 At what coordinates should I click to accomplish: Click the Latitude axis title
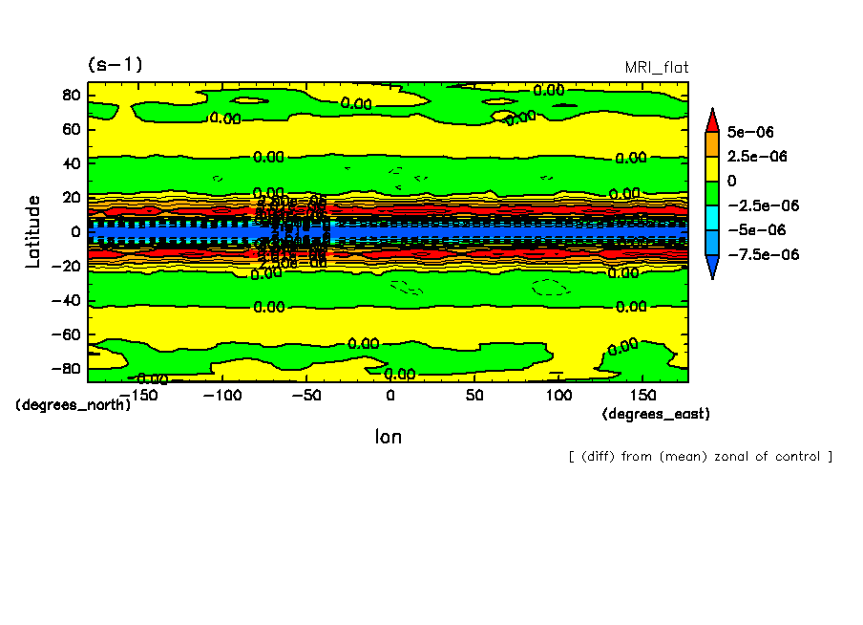[x=33, y=231]
